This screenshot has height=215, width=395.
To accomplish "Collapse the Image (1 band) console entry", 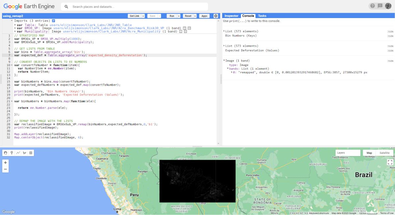I will 224,60.
